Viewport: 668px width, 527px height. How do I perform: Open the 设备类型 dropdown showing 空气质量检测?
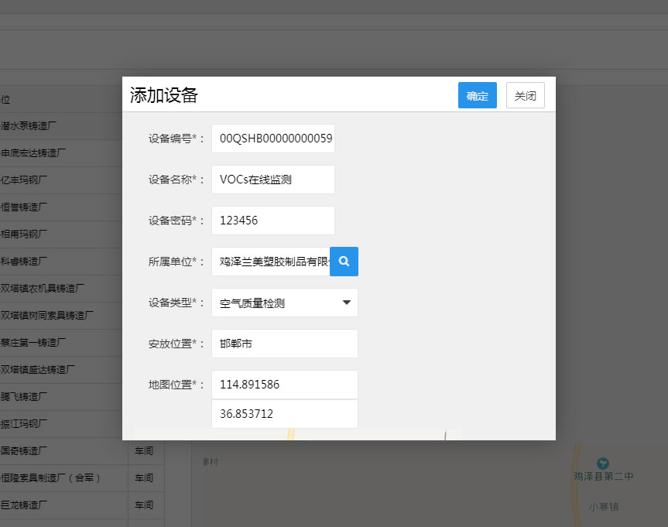(284, 303)
